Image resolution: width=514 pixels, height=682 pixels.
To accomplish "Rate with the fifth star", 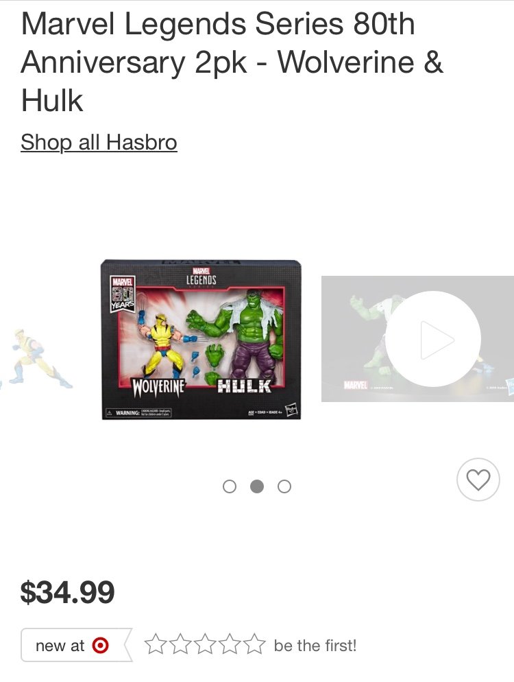I will click(x=254, y=644).
